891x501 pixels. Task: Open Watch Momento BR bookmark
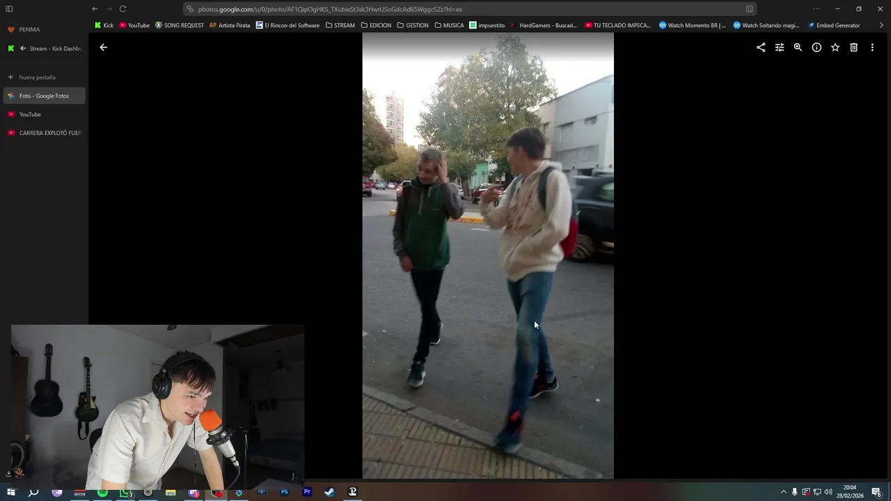coord(693,25)
